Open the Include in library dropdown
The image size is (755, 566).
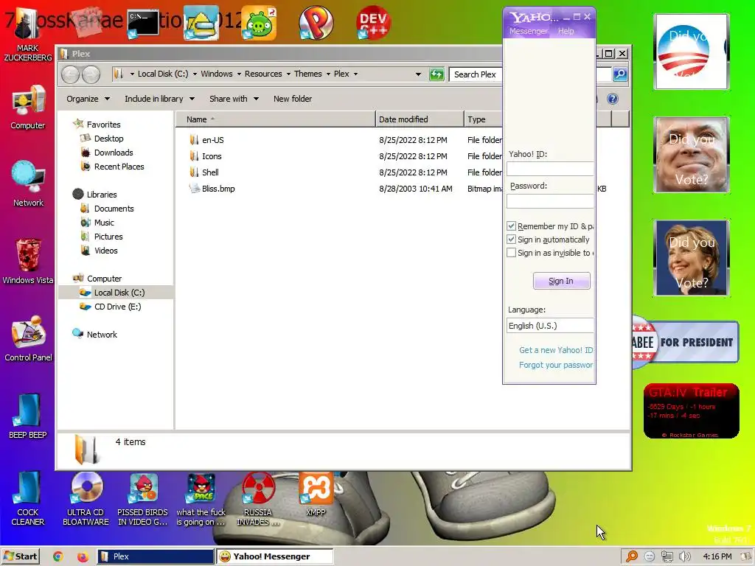[159, 99]
